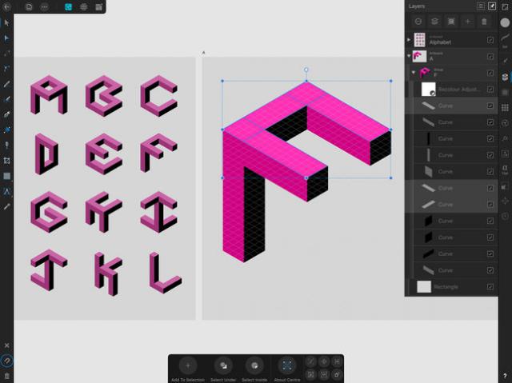Open the Stroke studio
The height and width of the screenshot is (383, 512).
505,38
